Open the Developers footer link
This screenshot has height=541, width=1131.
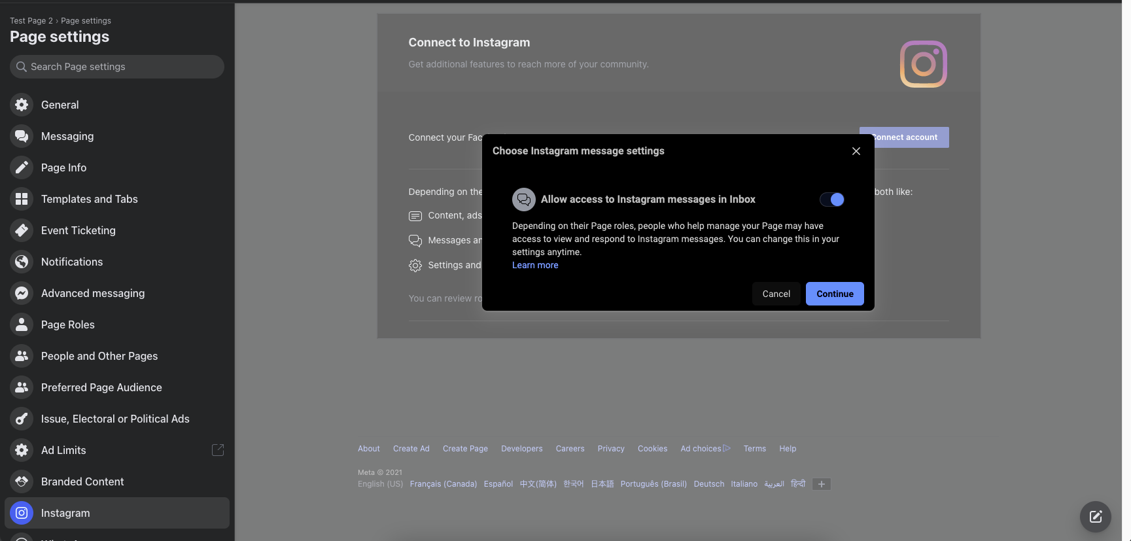[x=522, y=449]
